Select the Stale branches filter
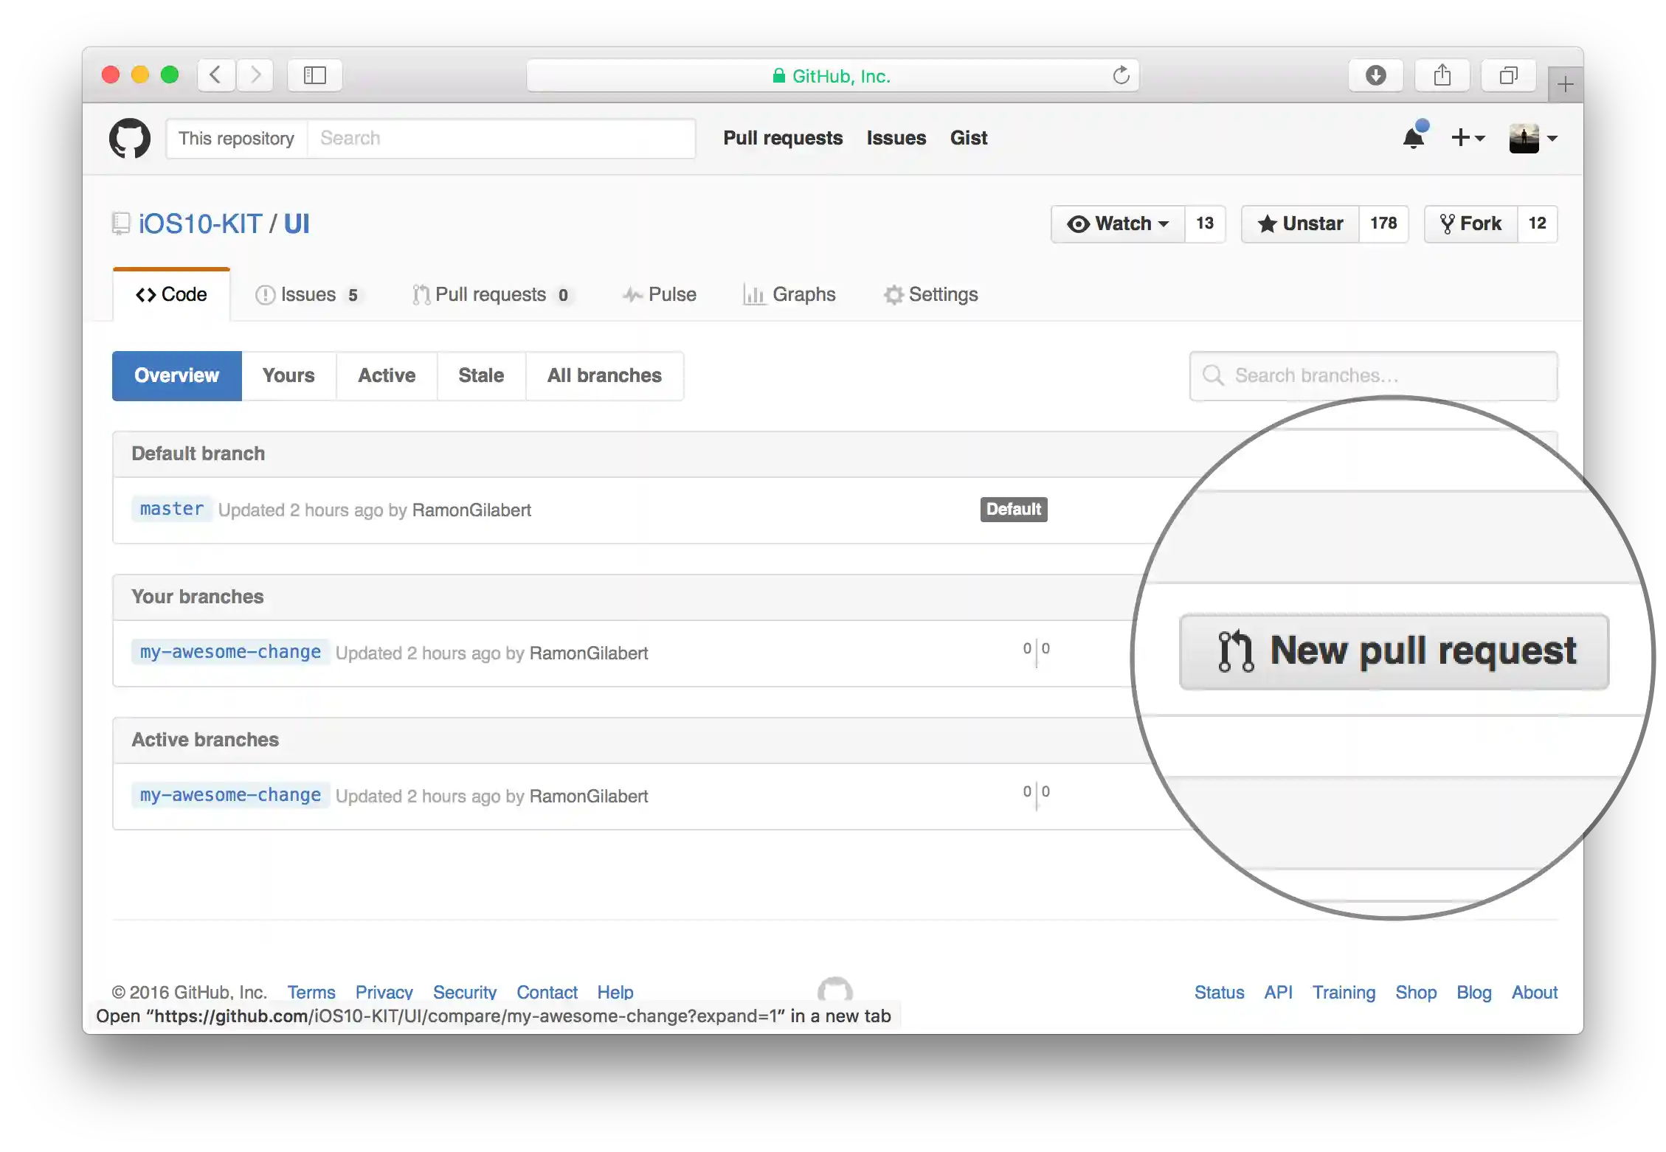Screen dimensions: 1666x1152 (481, 375)
